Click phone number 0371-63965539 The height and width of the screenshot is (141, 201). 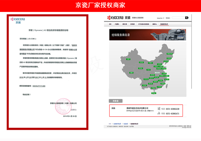pyautogui.click(x=172, y=109)
